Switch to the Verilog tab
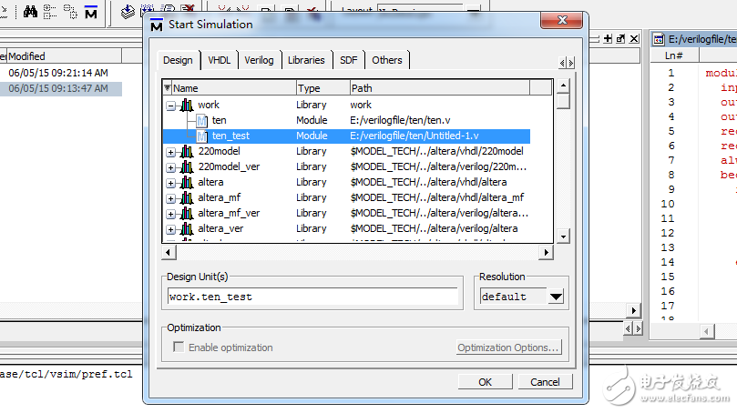Viewport: 737px width, 413px height. 259,60
